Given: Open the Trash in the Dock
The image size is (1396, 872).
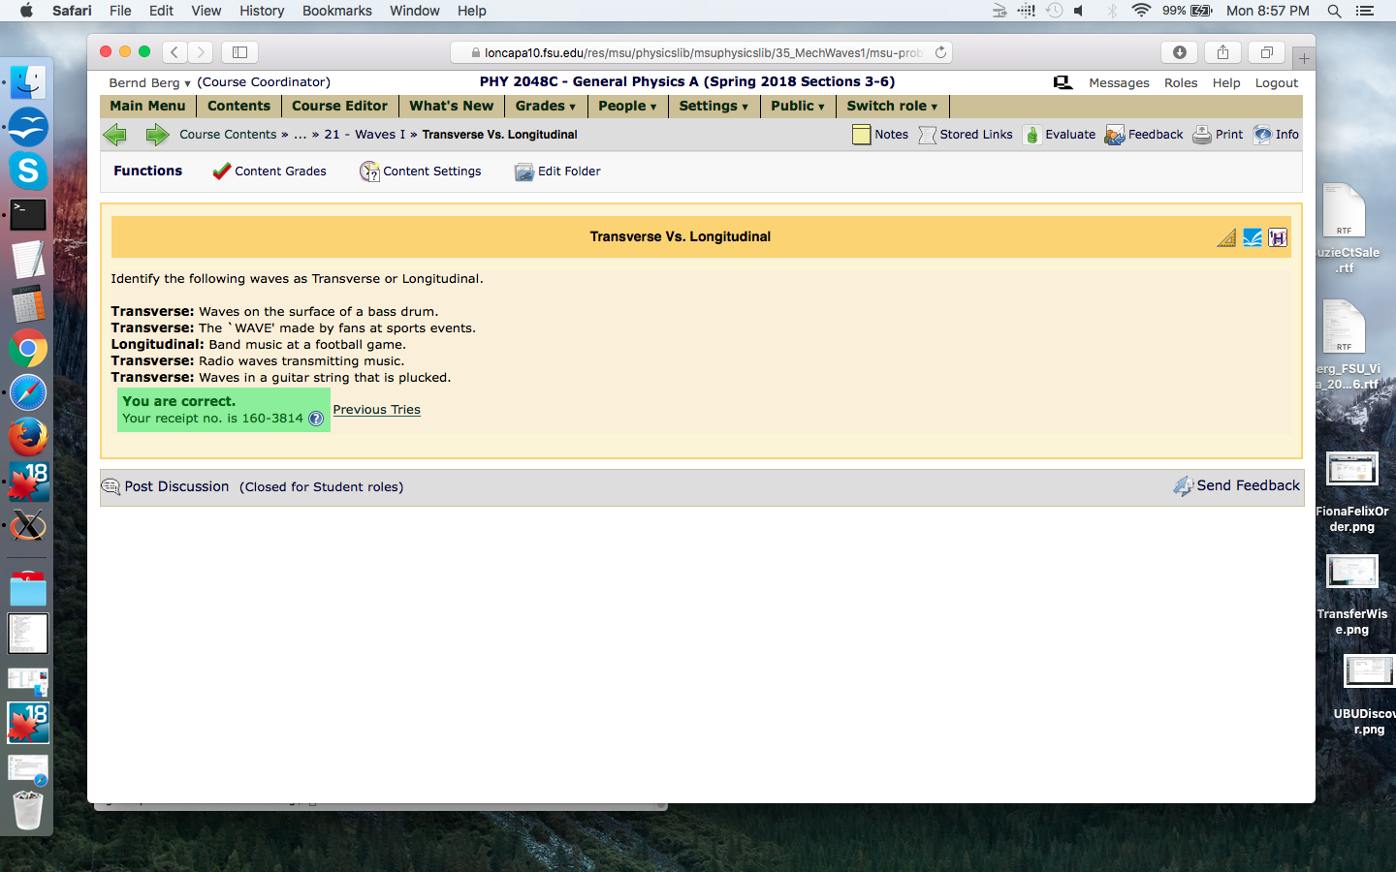Looking at the screenshot, I should coord(28,809).
